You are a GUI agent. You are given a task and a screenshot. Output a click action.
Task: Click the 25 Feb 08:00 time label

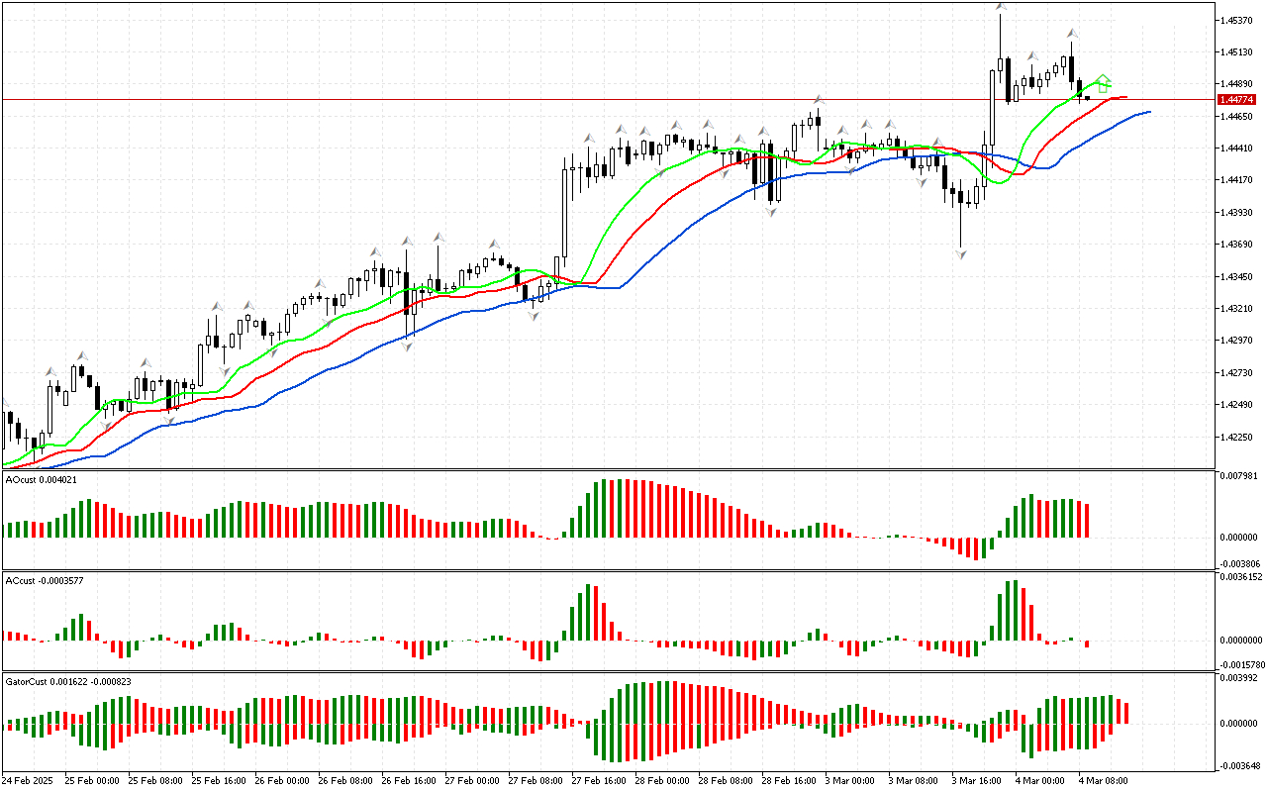[155, 780]
